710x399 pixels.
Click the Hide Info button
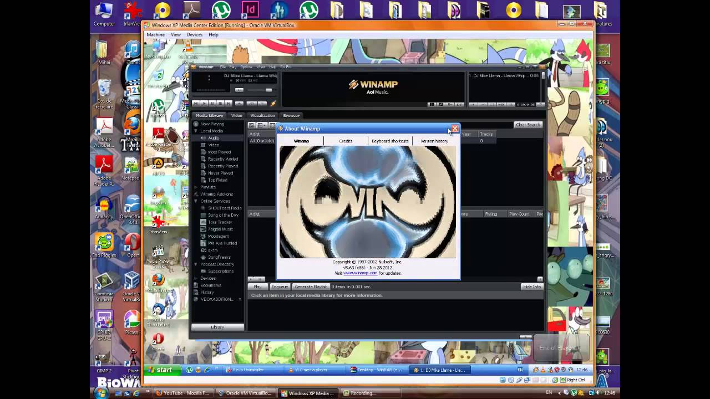click(531, 287)
